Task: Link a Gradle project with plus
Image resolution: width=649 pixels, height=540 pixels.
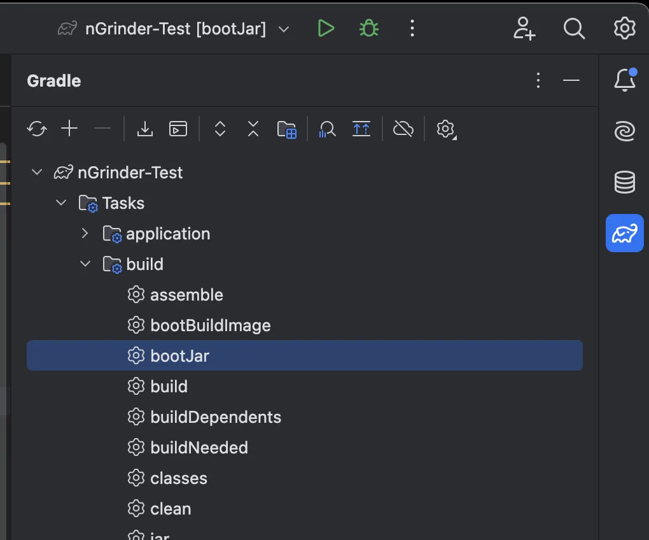Action: pyautogui.click(x=69, y=129)
